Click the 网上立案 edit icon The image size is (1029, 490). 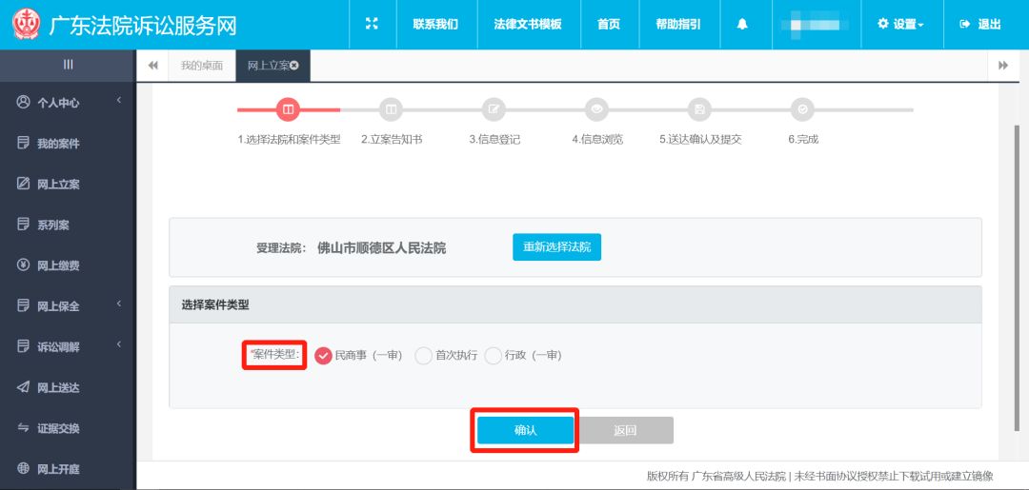[x=24, y=184]
